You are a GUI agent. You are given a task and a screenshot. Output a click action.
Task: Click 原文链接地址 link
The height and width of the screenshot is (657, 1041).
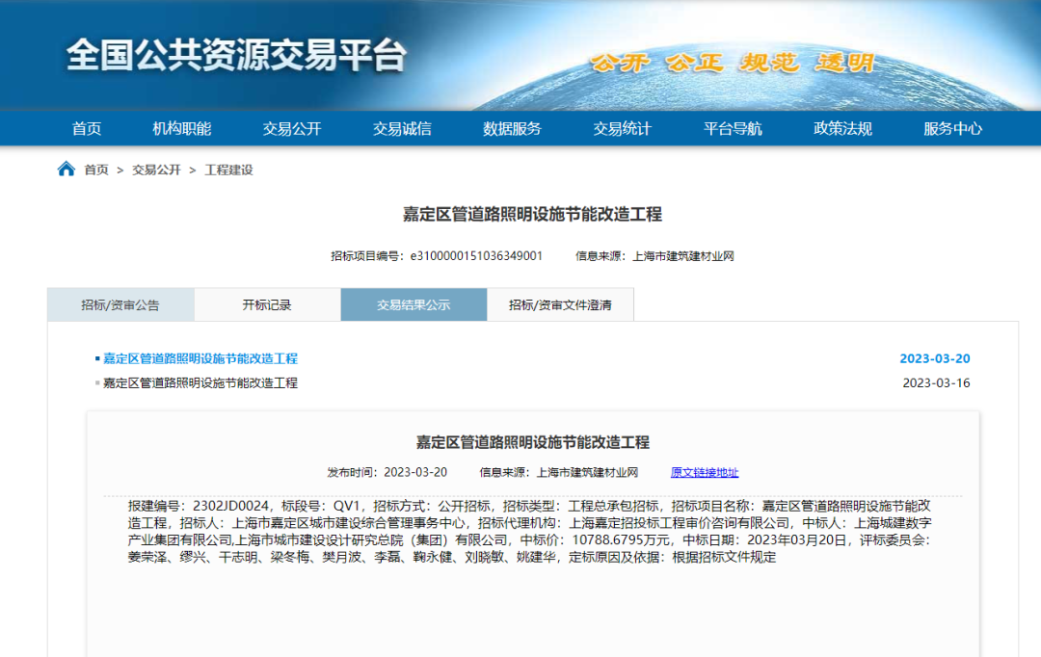click(x=705, y=472)
